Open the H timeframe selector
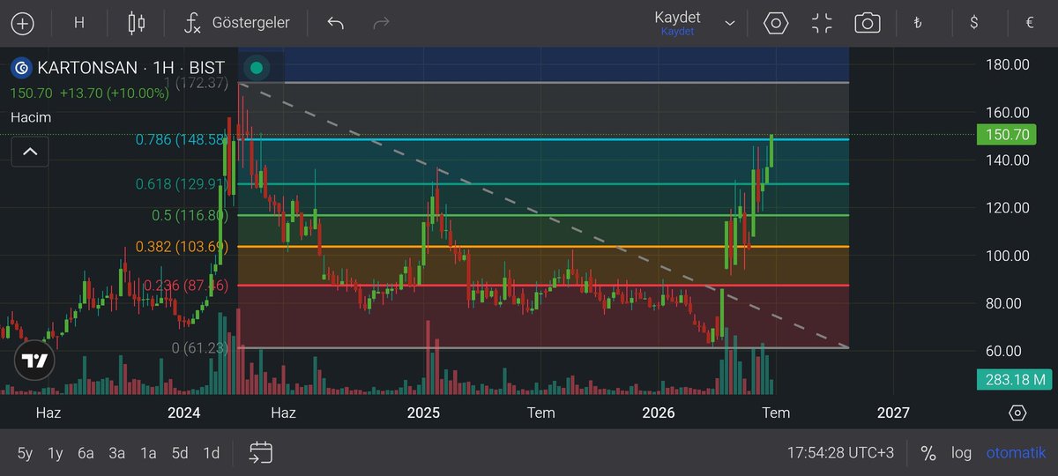 79,23
